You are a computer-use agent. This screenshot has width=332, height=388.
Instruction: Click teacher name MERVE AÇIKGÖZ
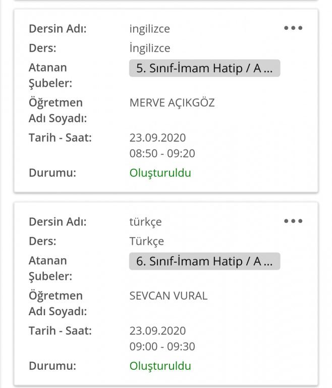coord(172,103)
